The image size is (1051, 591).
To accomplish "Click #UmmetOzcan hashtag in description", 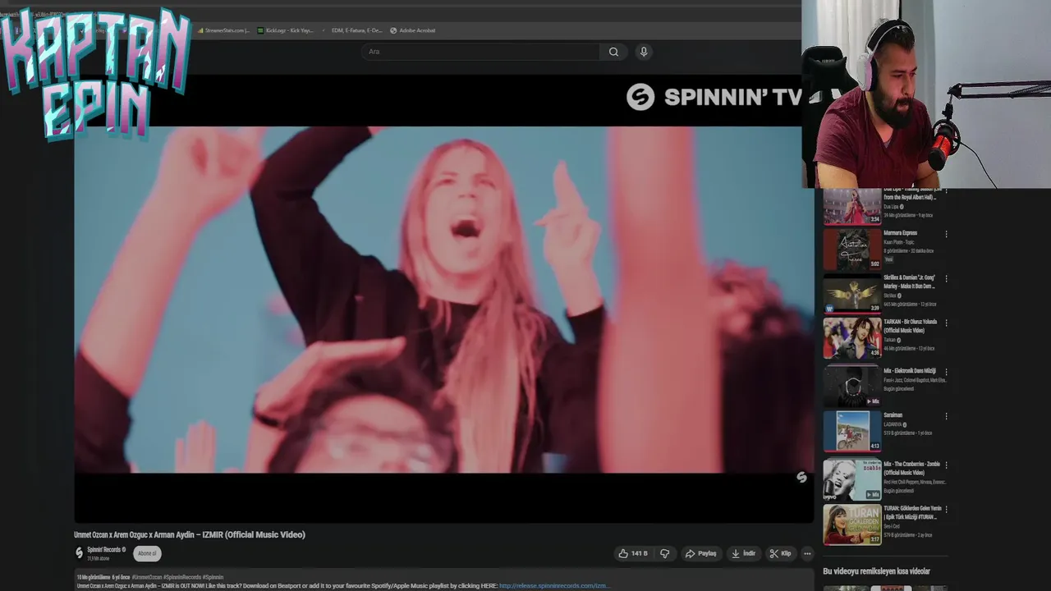I will pos(147,577).
